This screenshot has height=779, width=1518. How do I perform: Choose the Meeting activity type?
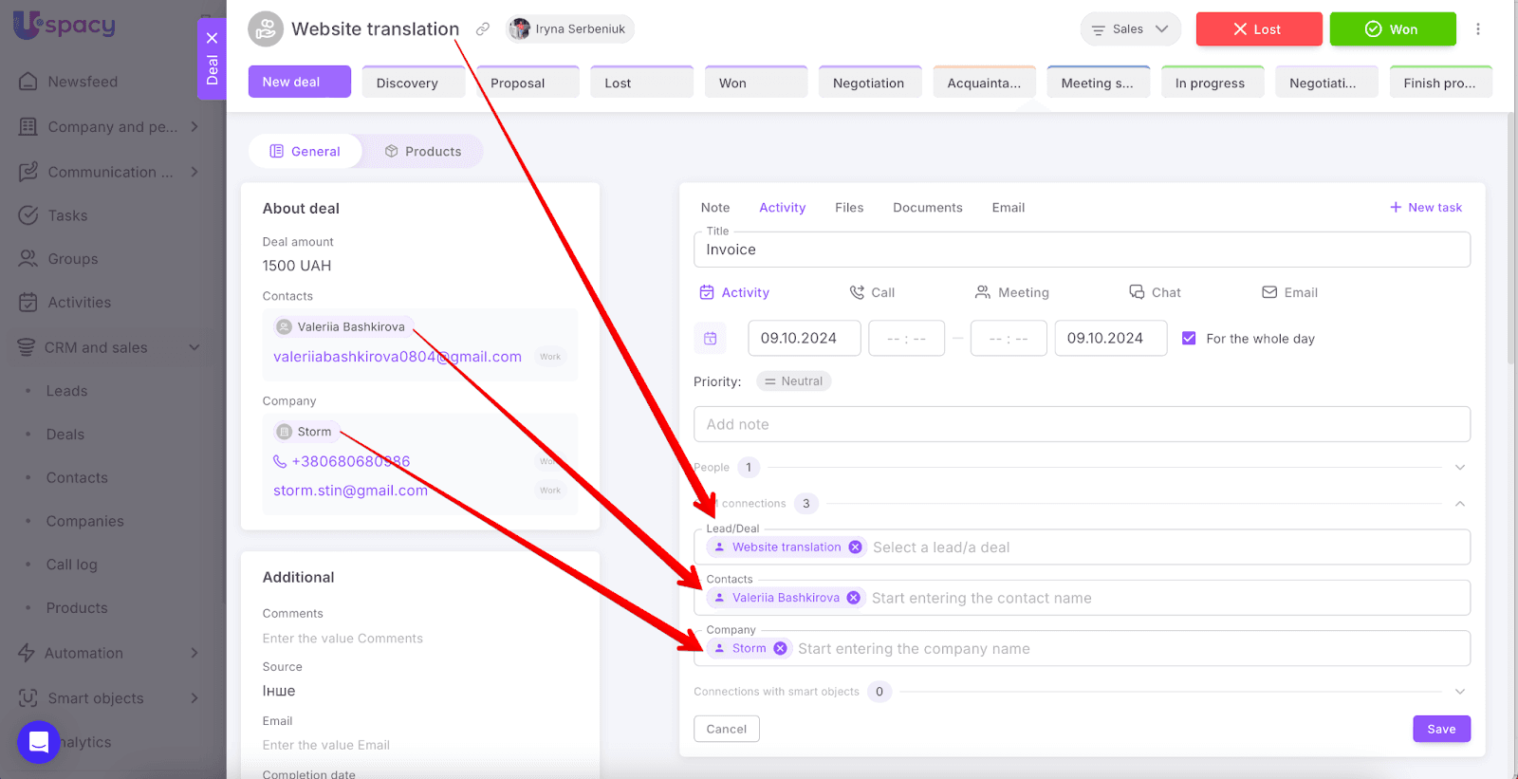click(x=1011, y=293)
